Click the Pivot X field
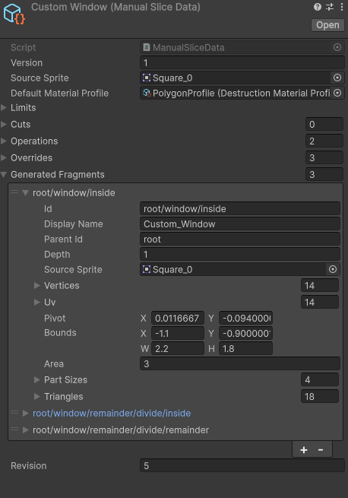 [x=178, y=318]
